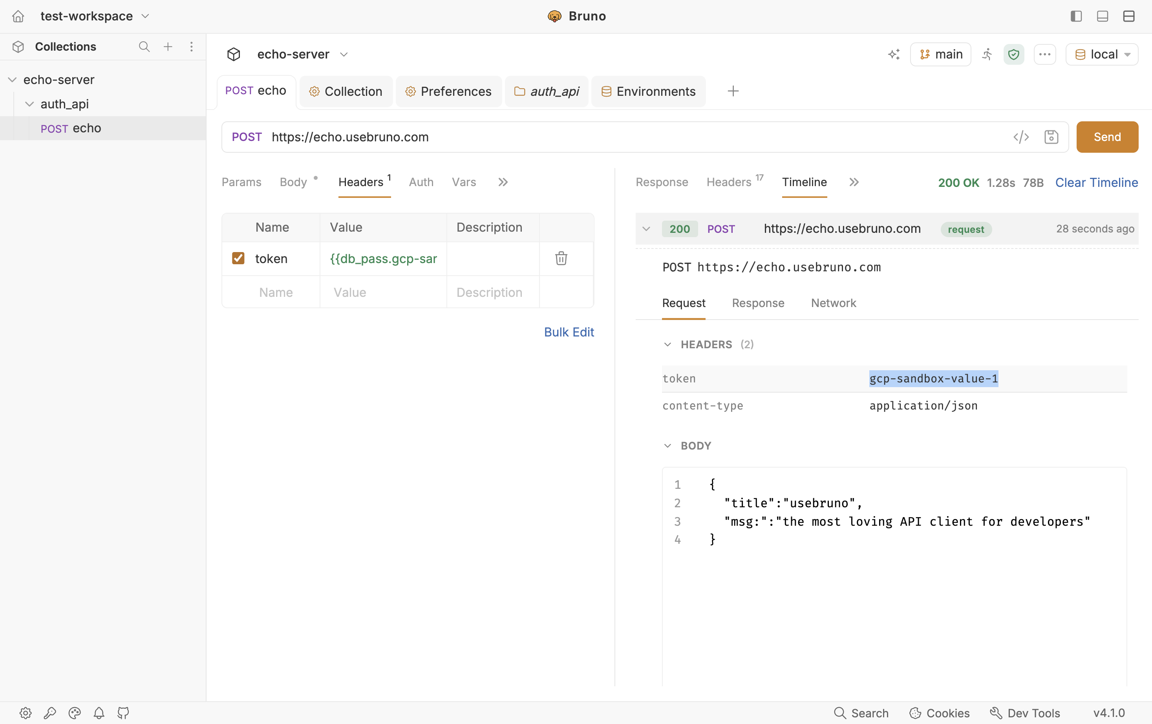Open the auth_api folder tab
Screen dimensions: 1152x724
[547, 91]
